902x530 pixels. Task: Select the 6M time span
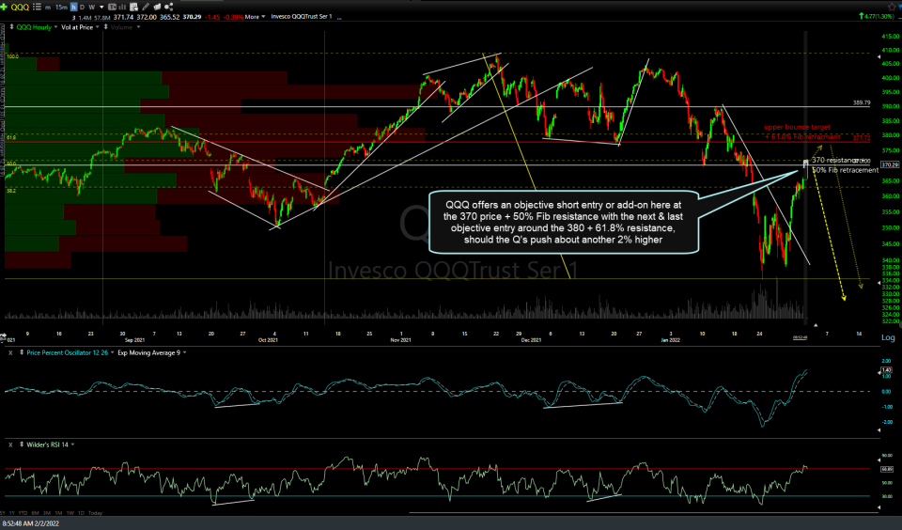pyautogui.click(x=35, y=513)
